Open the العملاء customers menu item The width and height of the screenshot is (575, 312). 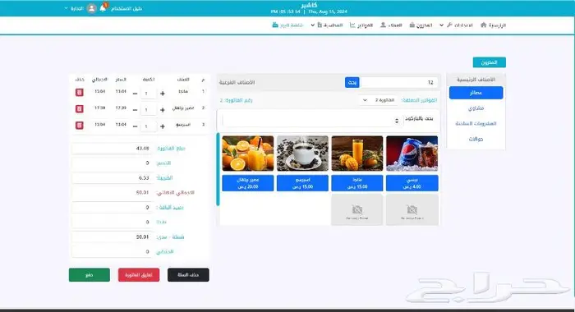tap(391, 25)
